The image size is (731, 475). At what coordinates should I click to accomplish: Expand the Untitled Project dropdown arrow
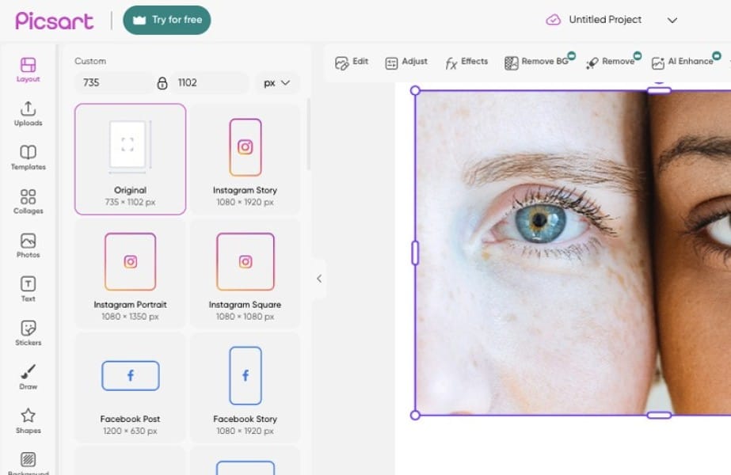[x=672, y=21]
